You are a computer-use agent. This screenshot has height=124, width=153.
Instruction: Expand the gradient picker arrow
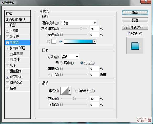pos(94,41)
